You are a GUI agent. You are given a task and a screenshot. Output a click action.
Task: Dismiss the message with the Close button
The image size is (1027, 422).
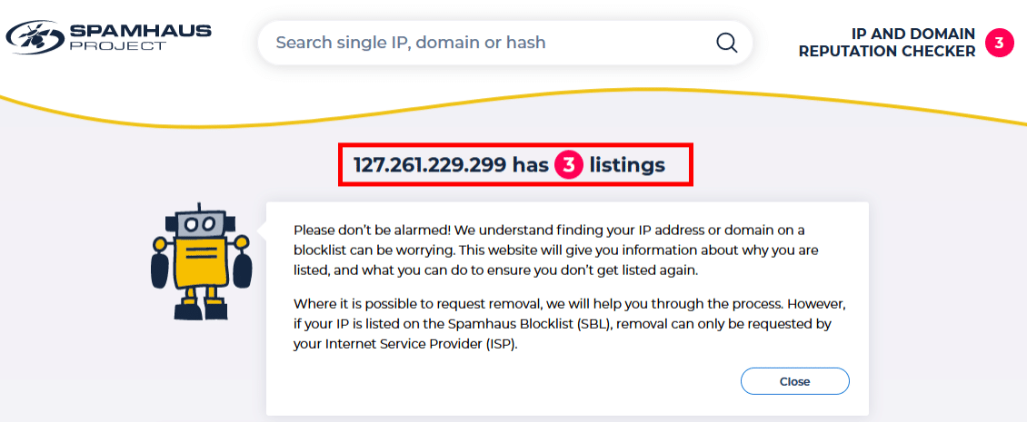pos(794,381)
